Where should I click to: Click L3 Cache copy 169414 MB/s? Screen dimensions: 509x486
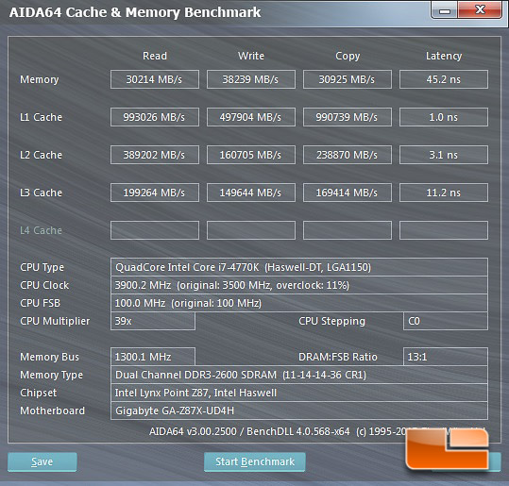[347, 193]
